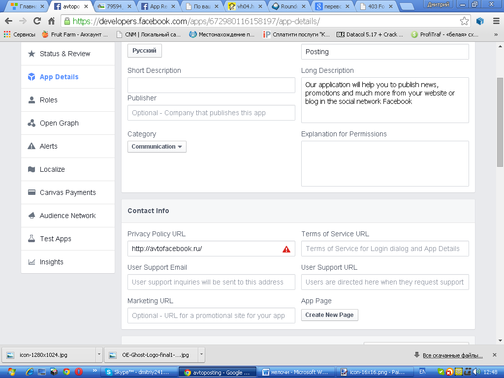Switch to the Roundc browser tab
Image resolution: width=504 pixels, height=378 pixels.
click(x=288, y=6)
